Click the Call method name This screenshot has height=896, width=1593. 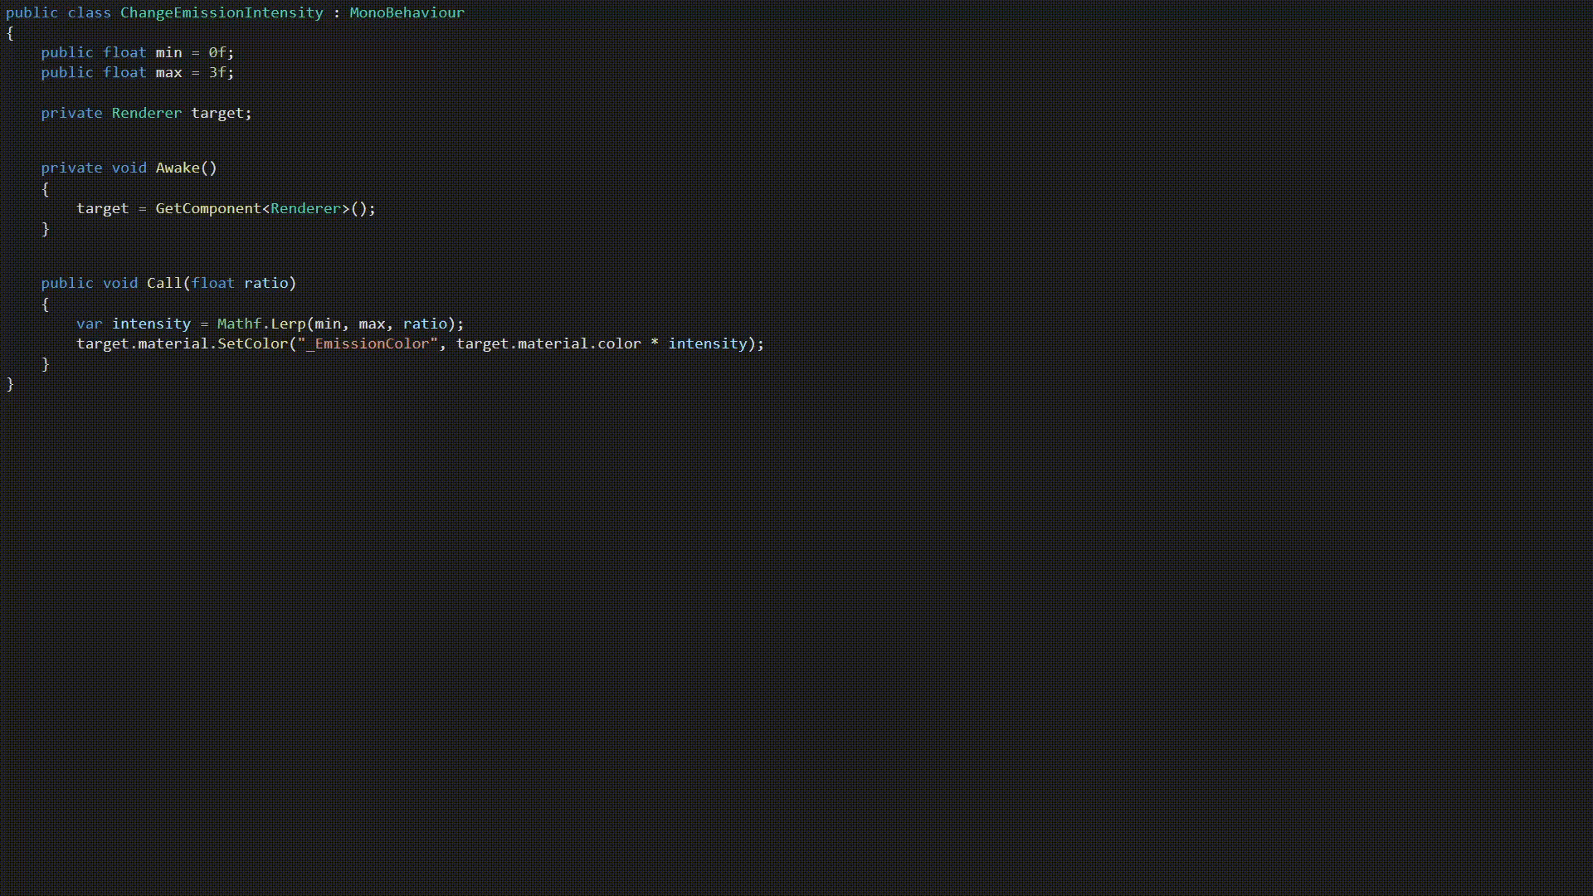[163, 283]
